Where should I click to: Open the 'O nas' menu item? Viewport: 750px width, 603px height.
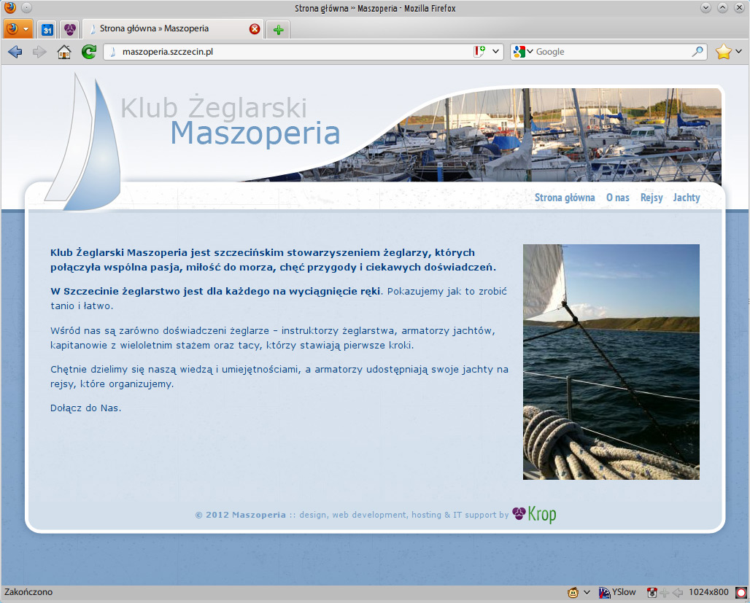(617, 198)
